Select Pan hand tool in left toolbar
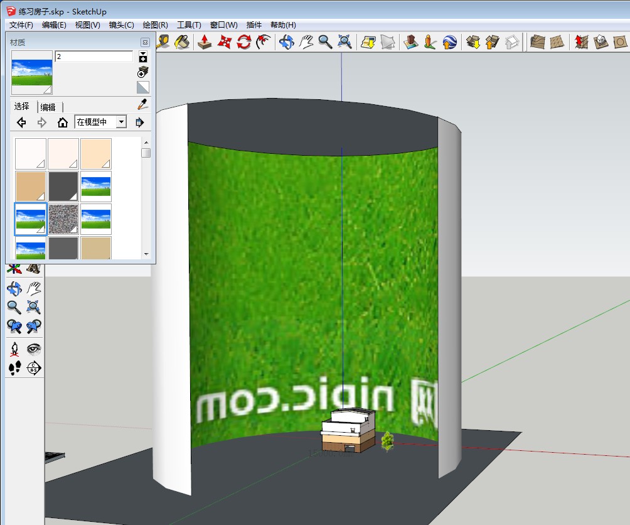The width and height of the screenshot is (630, 525). click(34, 288)
